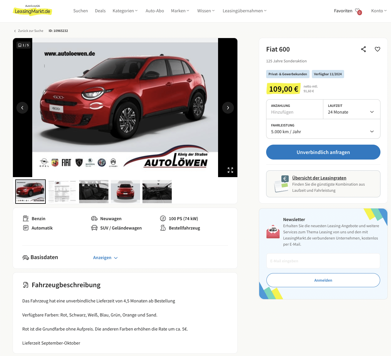The image size is (391, 356).
Task: Expand Basisdaten with Anzeigen
Action: tap(105, 258)
